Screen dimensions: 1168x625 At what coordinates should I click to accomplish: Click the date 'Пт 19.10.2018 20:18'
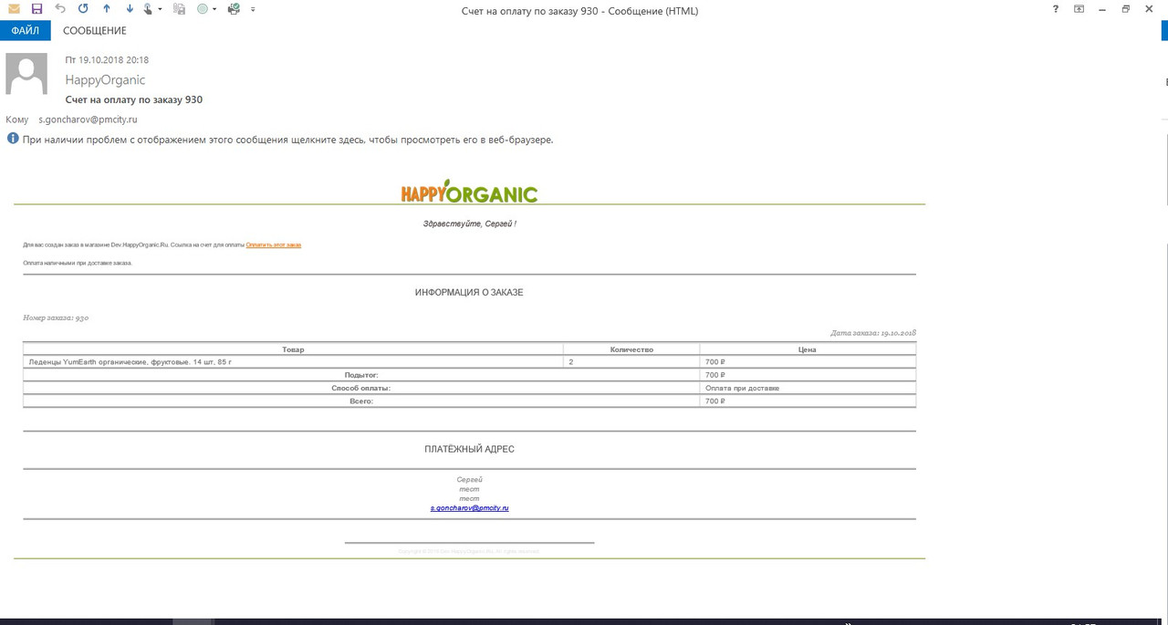tap(107, 60)
